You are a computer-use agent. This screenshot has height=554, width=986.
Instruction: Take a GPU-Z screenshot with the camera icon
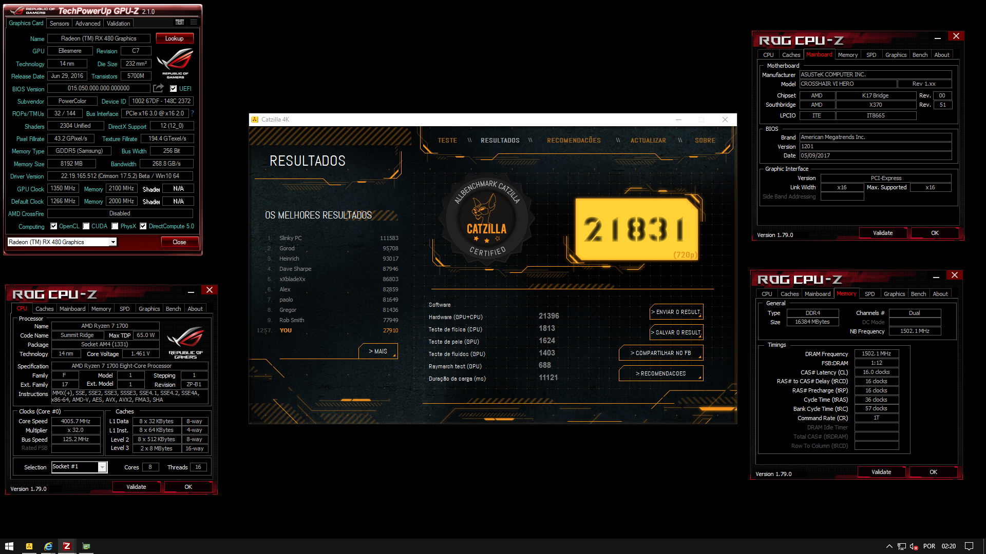point(180,22)
